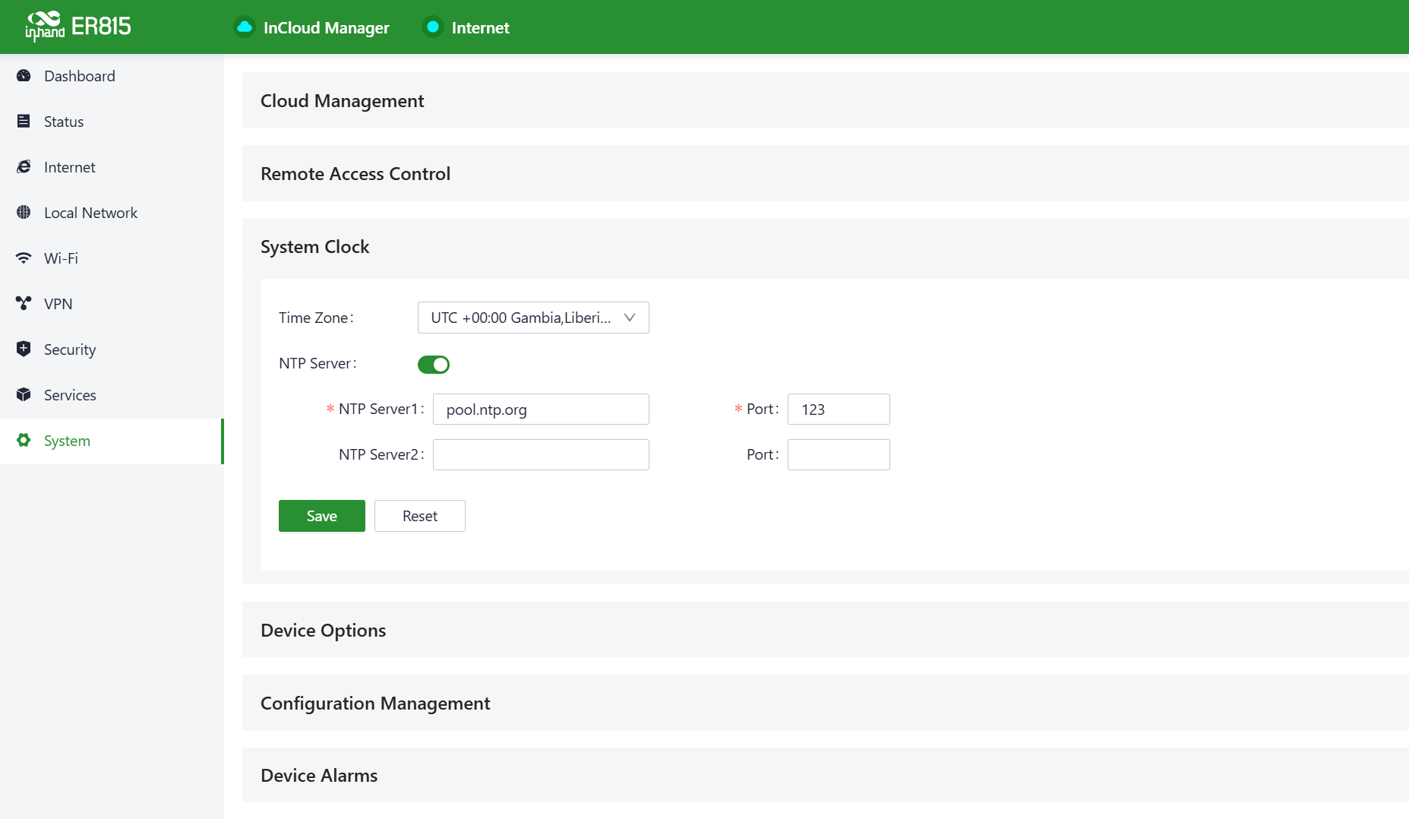Screen dimensions: 1409x819
Task: Click the NTP Server1 Port field
Action: click(x=838, y=409)
